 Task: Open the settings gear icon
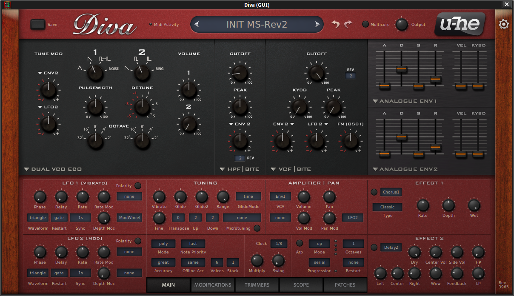coord(503,24)
